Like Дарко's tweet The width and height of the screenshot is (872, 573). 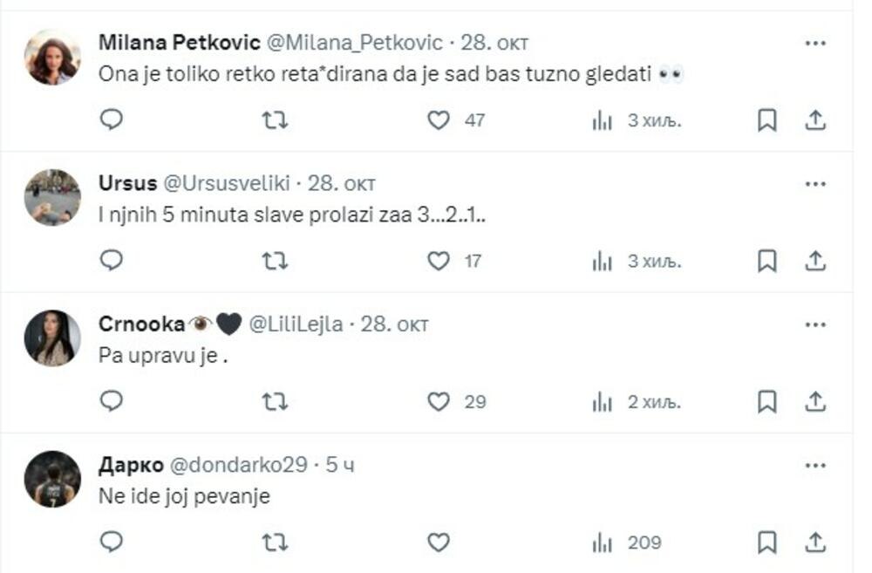pyautogui.click(x=440, y=542)
